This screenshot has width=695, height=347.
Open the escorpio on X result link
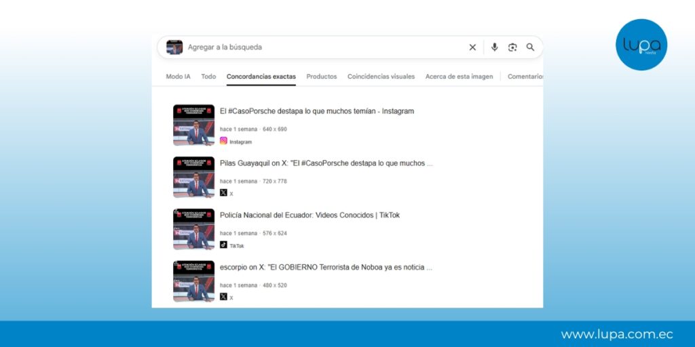coord(326,268)
